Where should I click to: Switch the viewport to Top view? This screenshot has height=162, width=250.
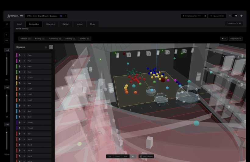pos(110,157)
